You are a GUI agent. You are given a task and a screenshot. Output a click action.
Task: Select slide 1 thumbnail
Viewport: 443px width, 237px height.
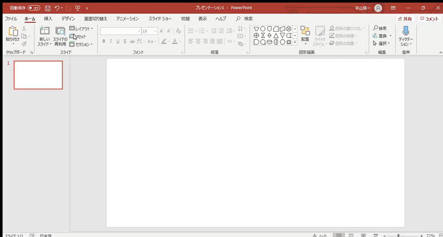(38, 75)
